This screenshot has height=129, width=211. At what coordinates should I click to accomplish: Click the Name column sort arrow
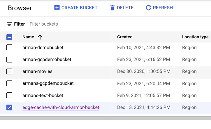click(40, 37)
